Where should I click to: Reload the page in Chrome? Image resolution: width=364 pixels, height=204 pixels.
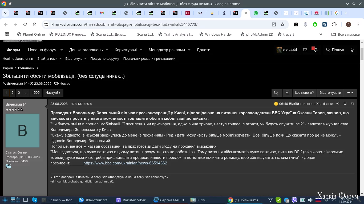point(25,24)
